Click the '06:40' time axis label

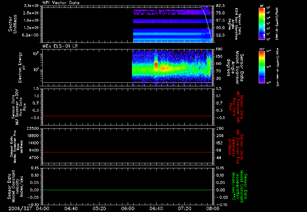(156, 208)
